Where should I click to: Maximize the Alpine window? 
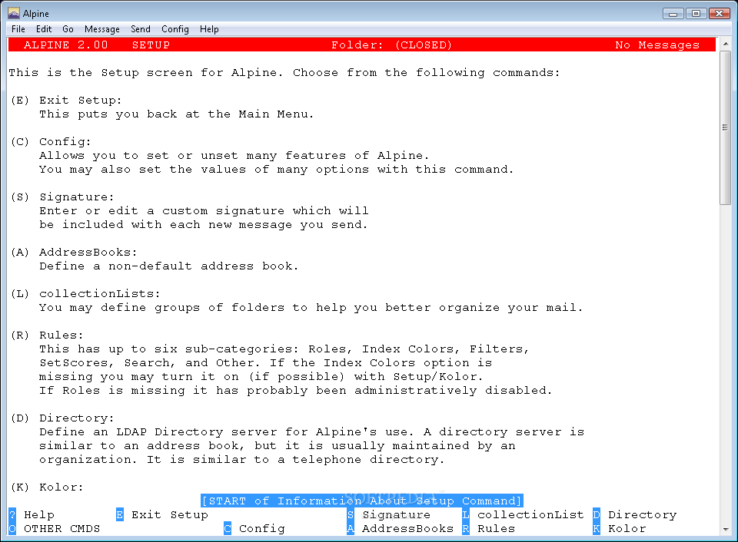coord(696,14)
